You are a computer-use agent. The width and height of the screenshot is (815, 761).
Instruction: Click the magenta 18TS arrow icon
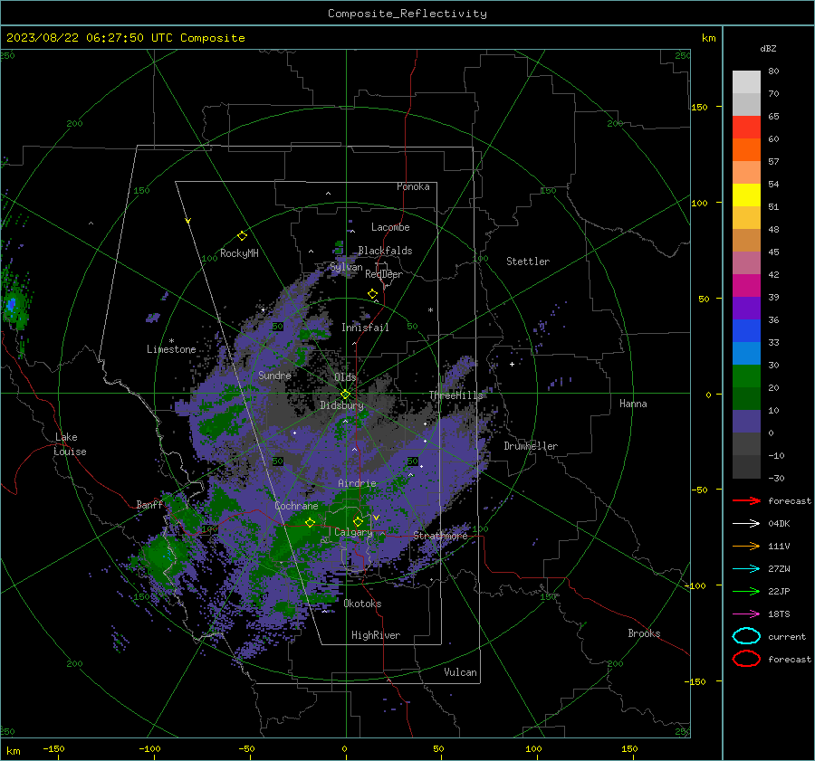point(746,614)
